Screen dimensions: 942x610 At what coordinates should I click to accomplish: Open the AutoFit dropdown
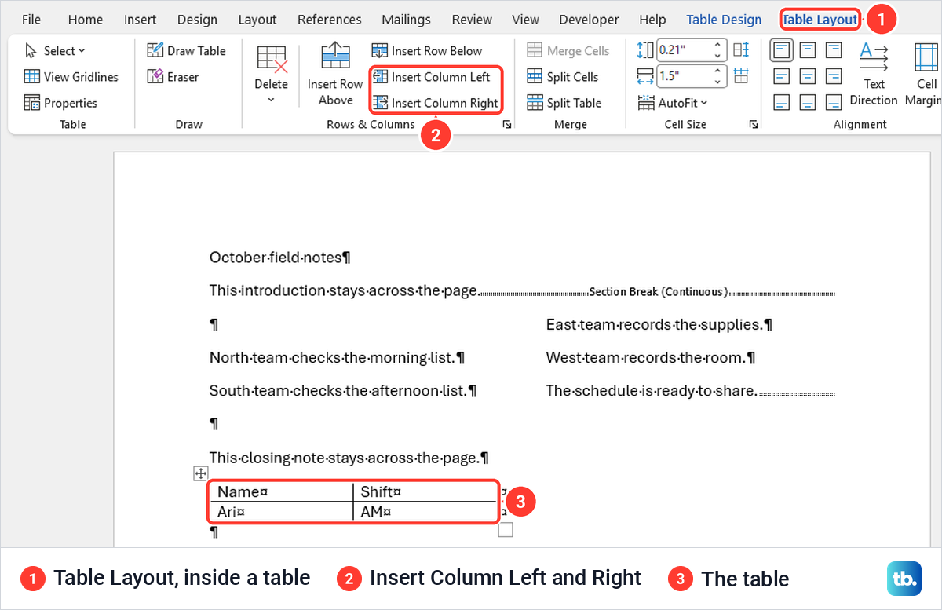click(x=673, y=103)
